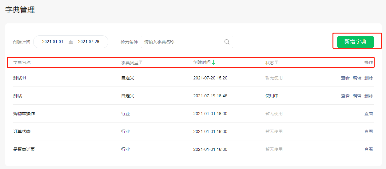Image resolution: width=386 pixels, height=169 pixels.
Task: Open 查看 for 订单状态 row
Action: coord(368,131)
